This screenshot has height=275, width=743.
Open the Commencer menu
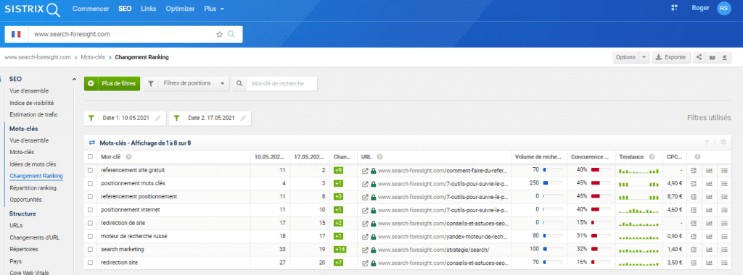91,9
